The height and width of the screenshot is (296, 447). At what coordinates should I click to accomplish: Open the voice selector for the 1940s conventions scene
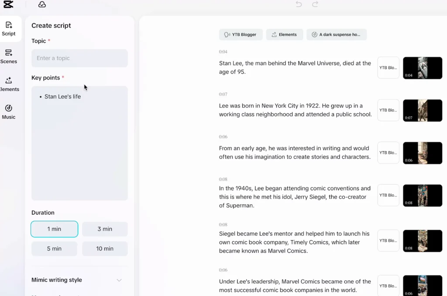[388, 195]
